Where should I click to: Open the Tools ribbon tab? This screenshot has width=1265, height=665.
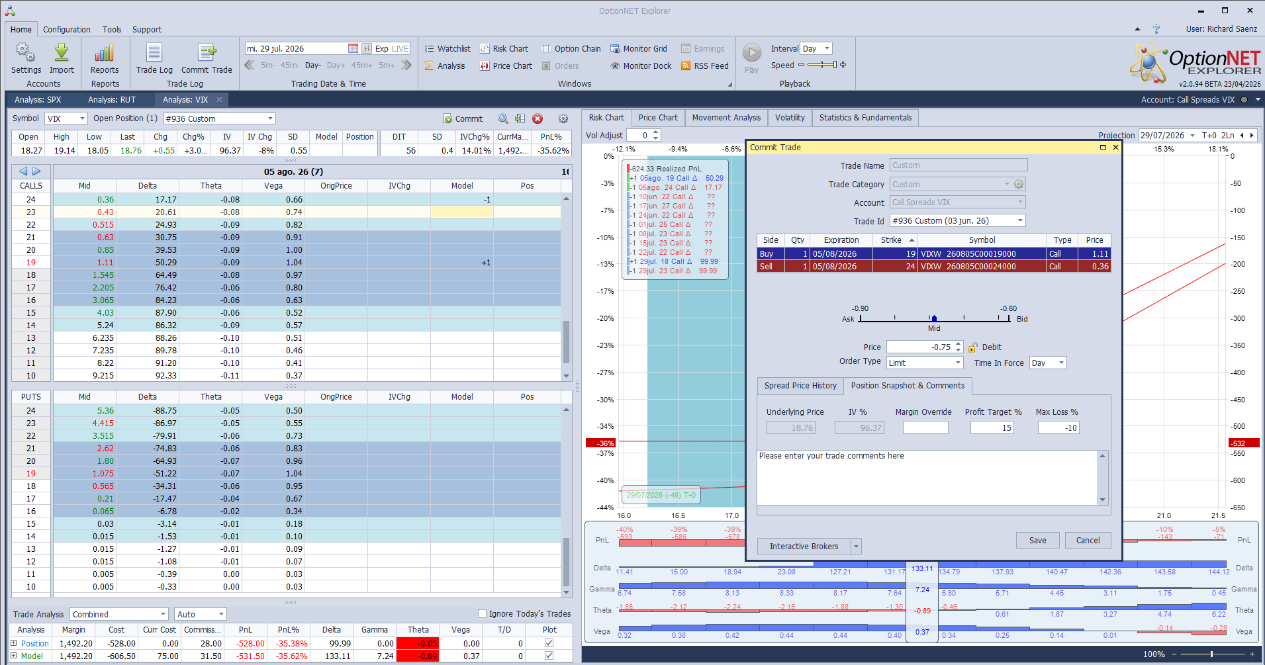[112, 29]
